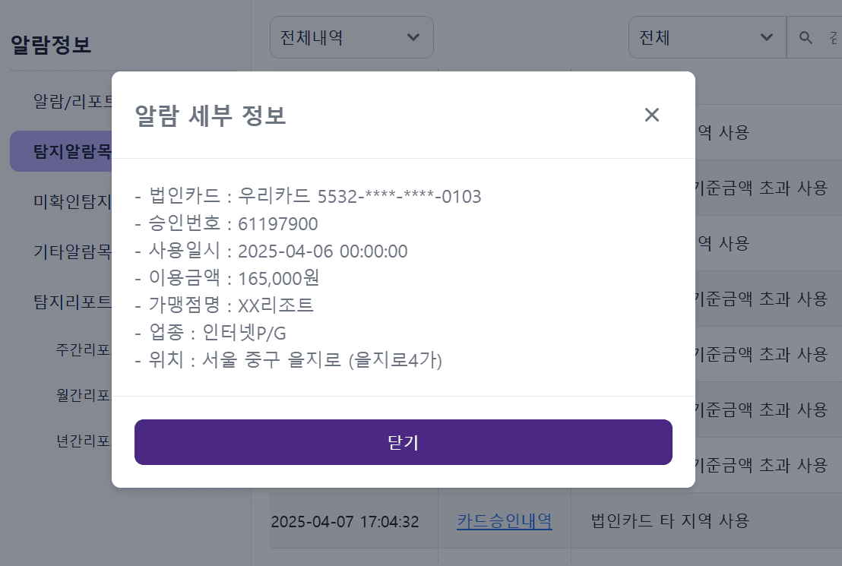Viewport: 842px width, 566px height.
Task: Click the search magnifier icon
Action: (806, 36)
